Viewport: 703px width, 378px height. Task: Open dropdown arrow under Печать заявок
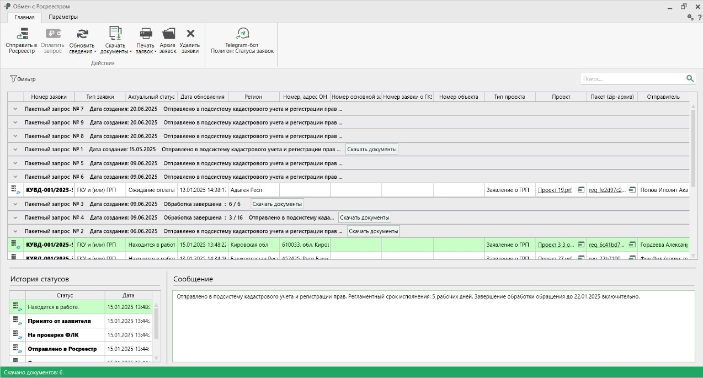pos(155,52)
